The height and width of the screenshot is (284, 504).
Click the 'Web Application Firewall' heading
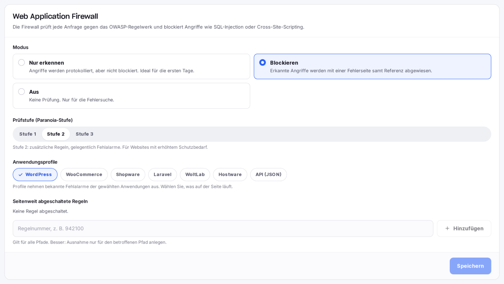pos(55,16)
